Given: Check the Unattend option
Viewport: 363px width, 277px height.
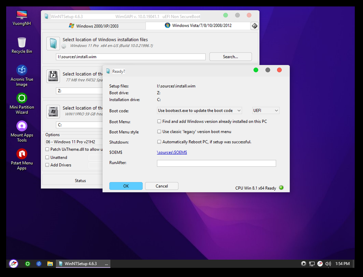Looking at the screenshot, I should click(47, 157).
